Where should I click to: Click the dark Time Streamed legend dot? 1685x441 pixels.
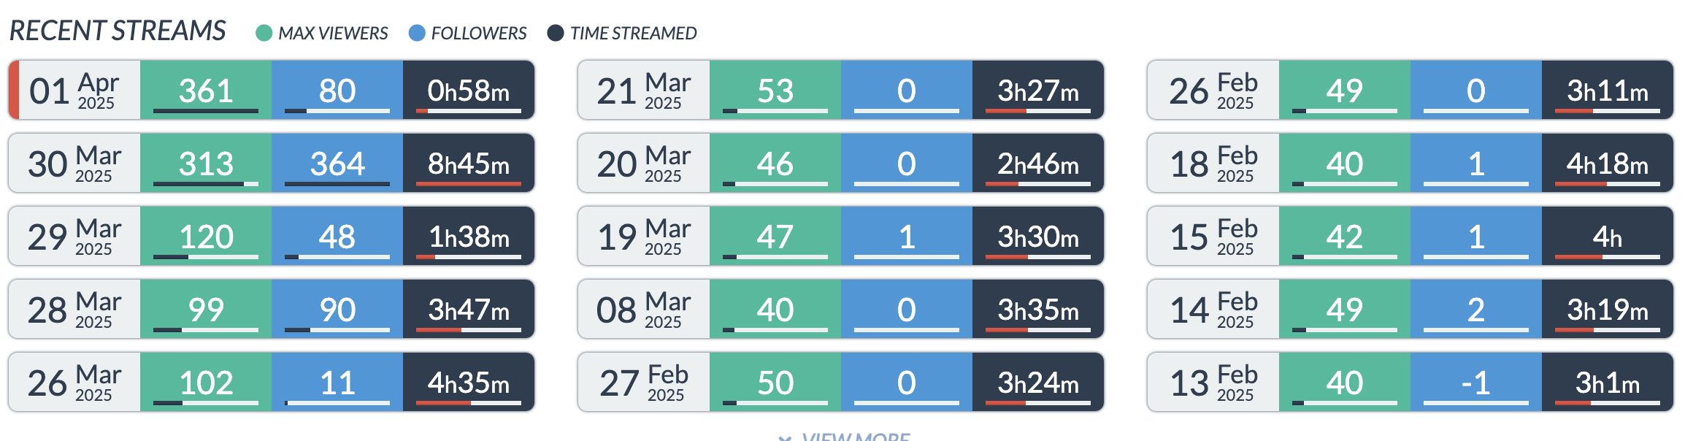(x=556, y=33)
